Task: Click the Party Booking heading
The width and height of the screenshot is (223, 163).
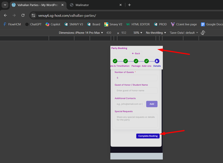Action: pos(119,48)
